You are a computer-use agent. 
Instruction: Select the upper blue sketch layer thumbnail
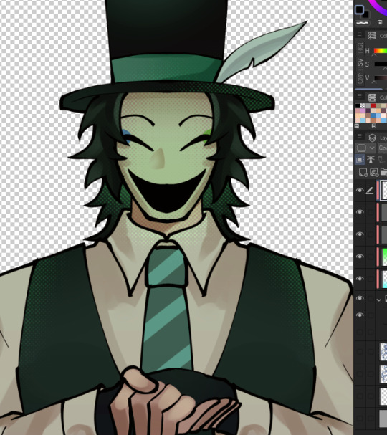[x=383, y=352]
